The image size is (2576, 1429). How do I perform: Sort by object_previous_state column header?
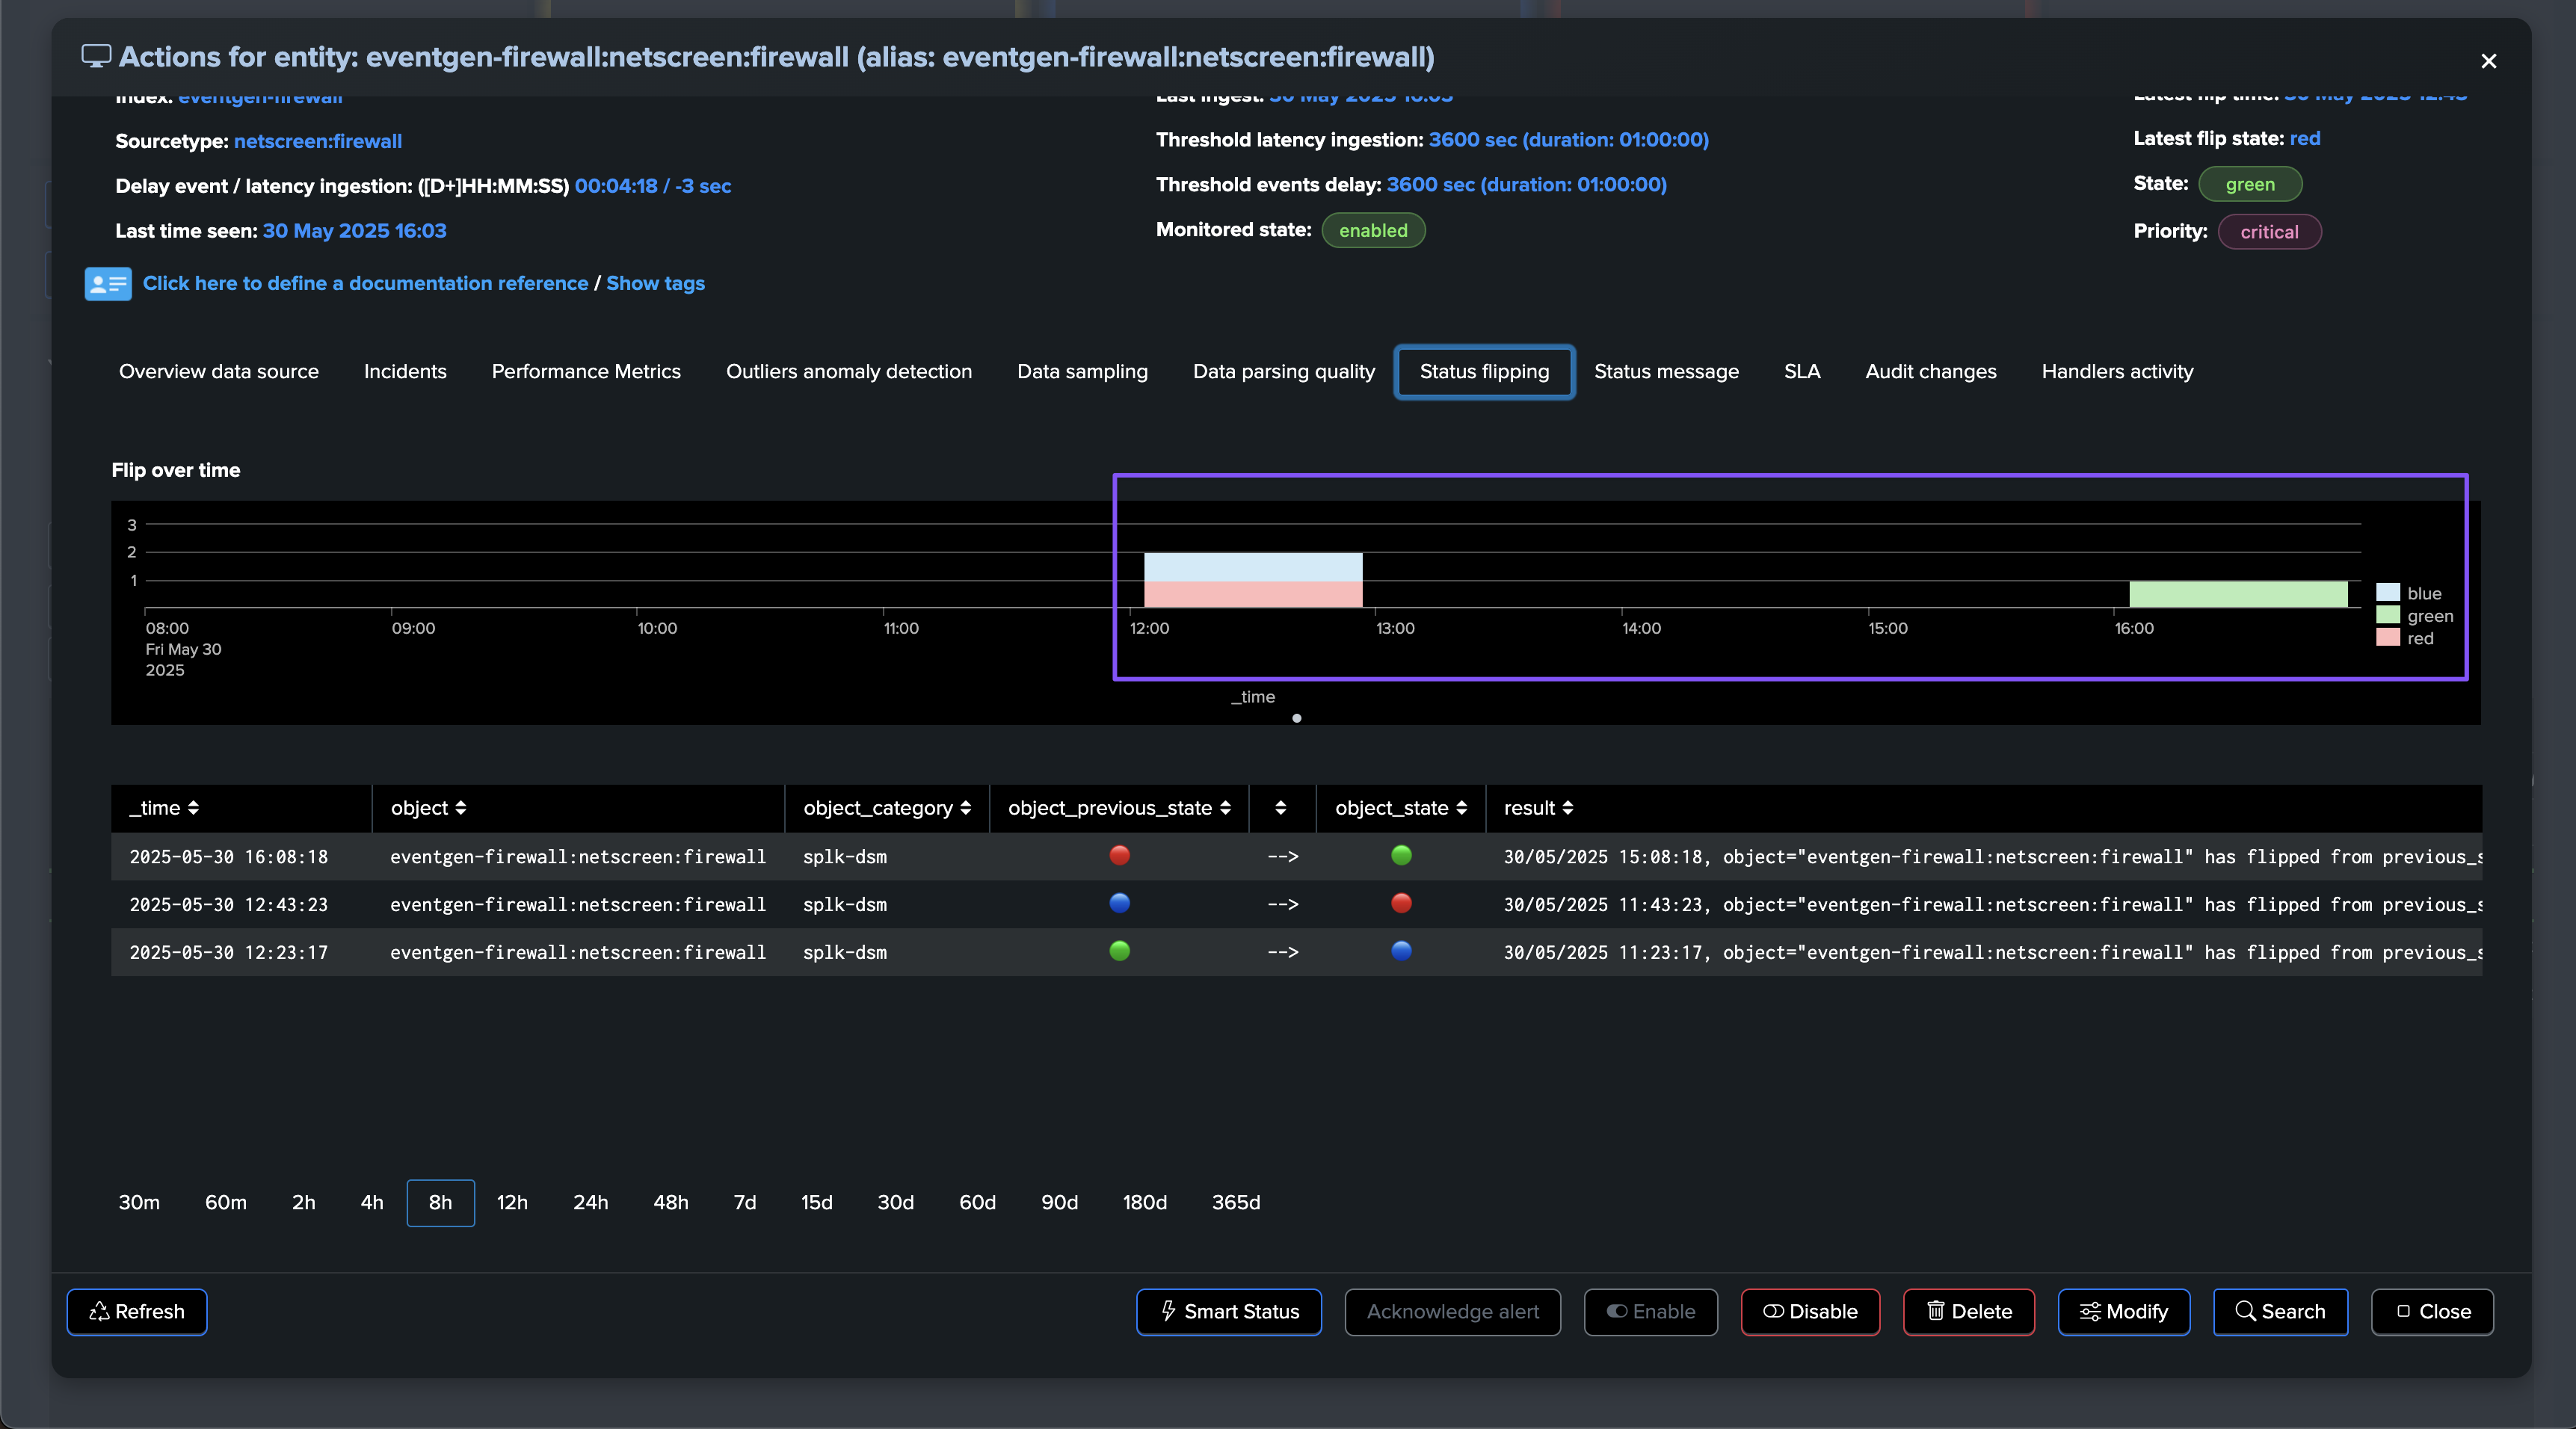1118,808
